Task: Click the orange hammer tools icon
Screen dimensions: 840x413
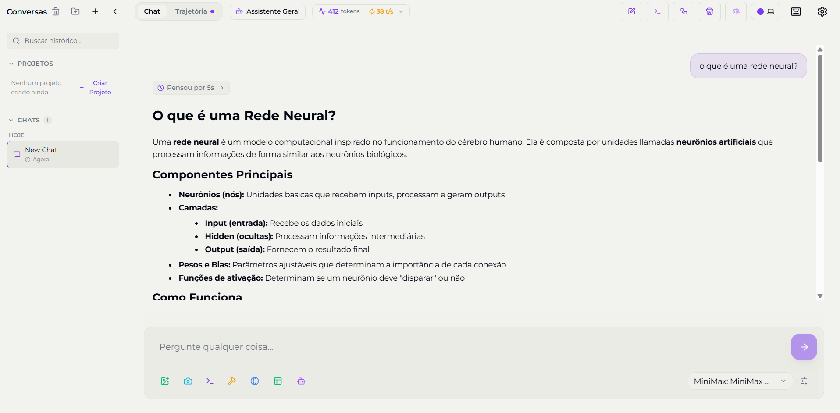Action: click(232, 381)
